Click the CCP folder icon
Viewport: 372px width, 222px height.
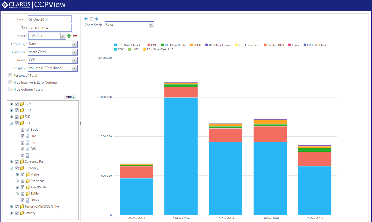22,104
